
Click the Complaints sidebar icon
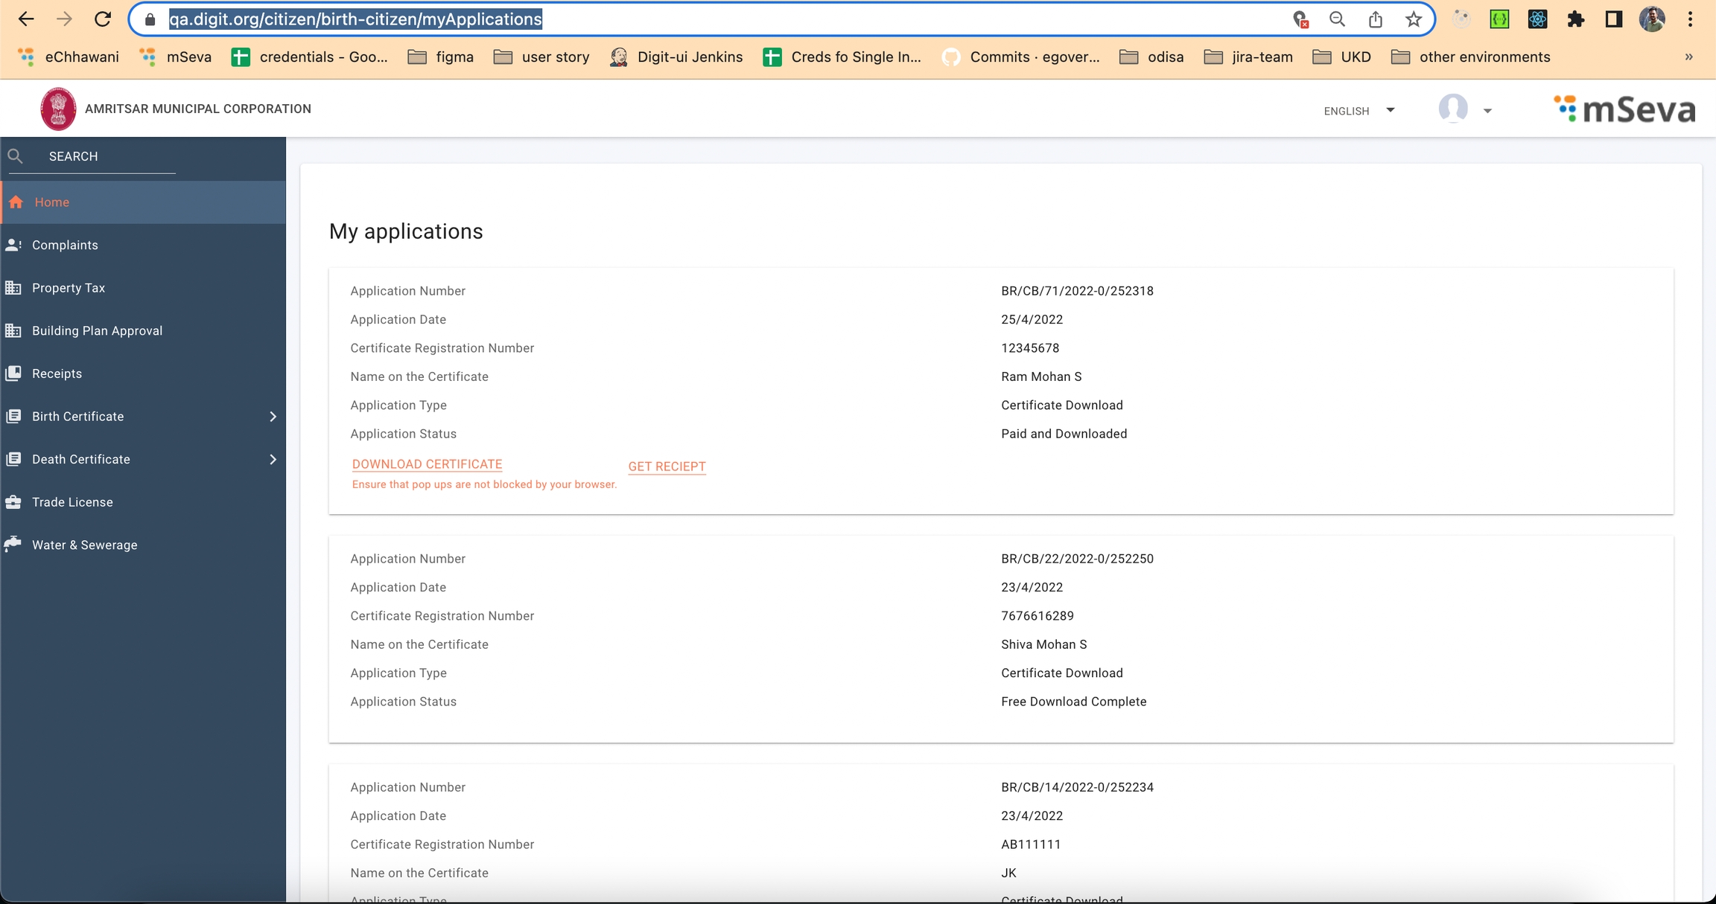click(x=13, y=245)
